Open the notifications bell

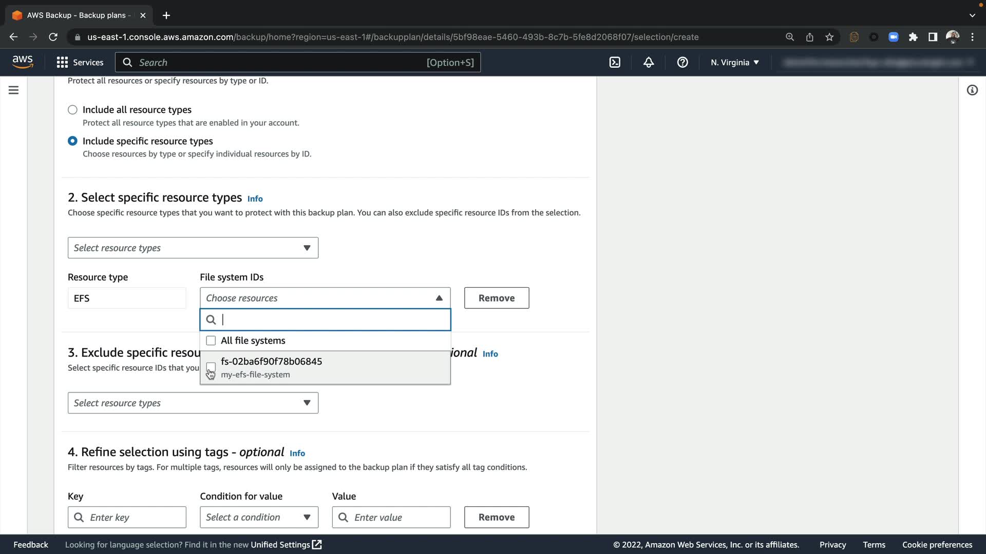[649, 63]
